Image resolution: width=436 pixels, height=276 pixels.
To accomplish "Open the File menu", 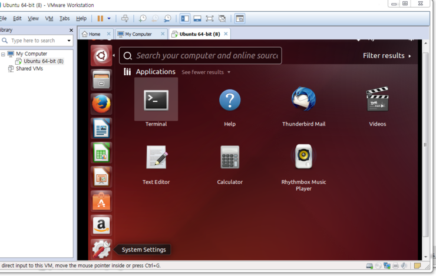I will click(x=4, y=18).
